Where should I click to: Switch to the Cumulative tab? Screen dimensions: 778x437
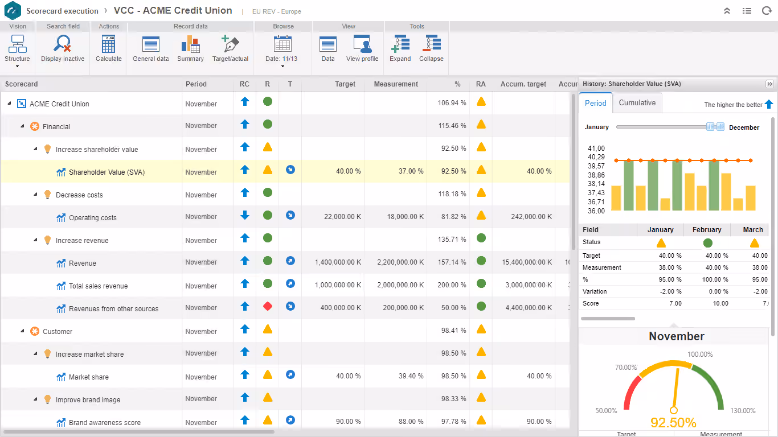point(637,103)
